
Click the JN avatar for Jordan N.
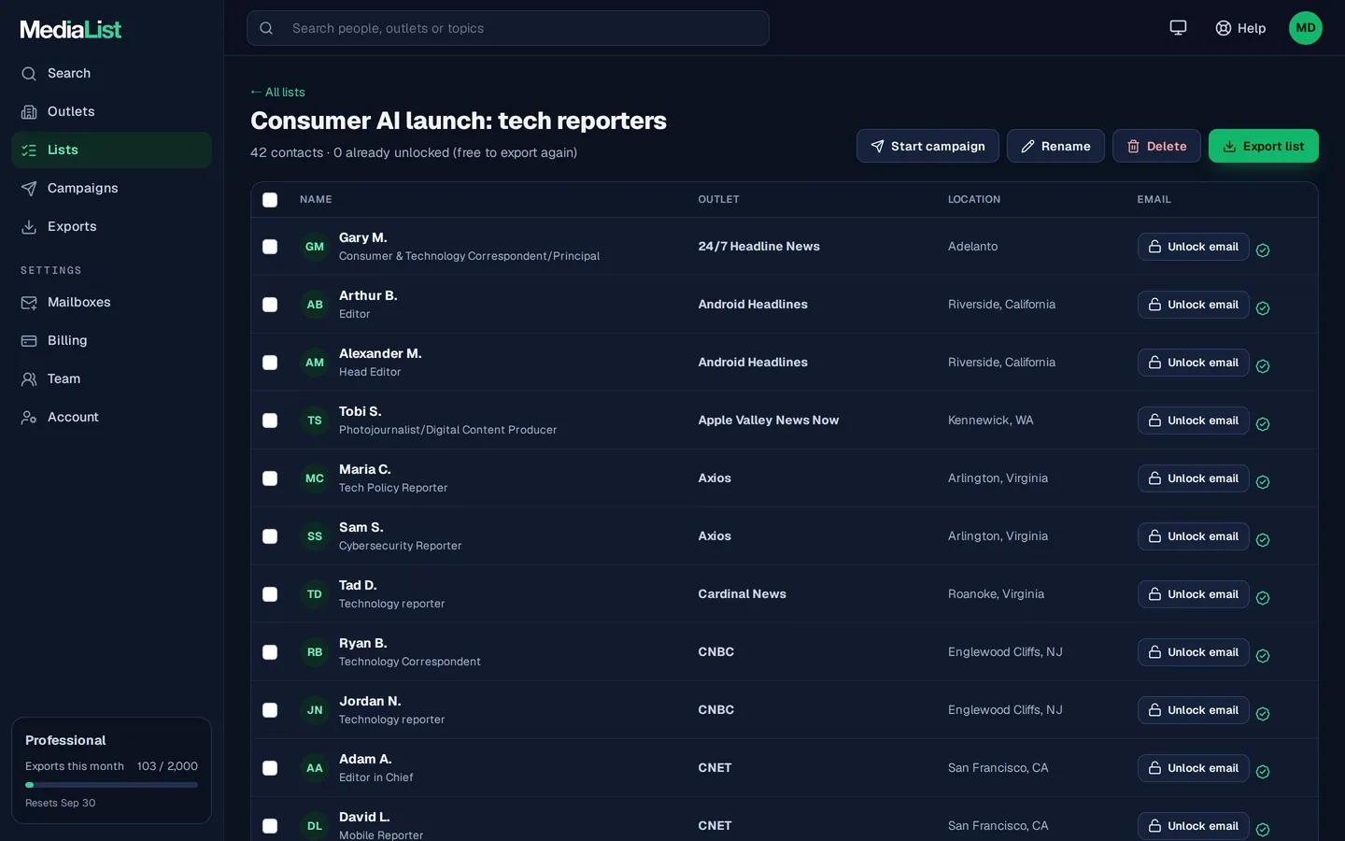coord(315,710)
